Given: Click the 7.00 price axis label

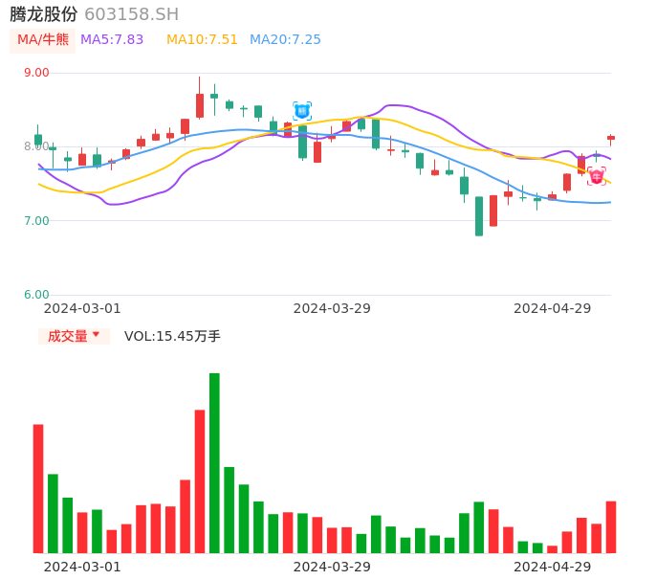Looking at the screenshot, I should tap(36, 221).
